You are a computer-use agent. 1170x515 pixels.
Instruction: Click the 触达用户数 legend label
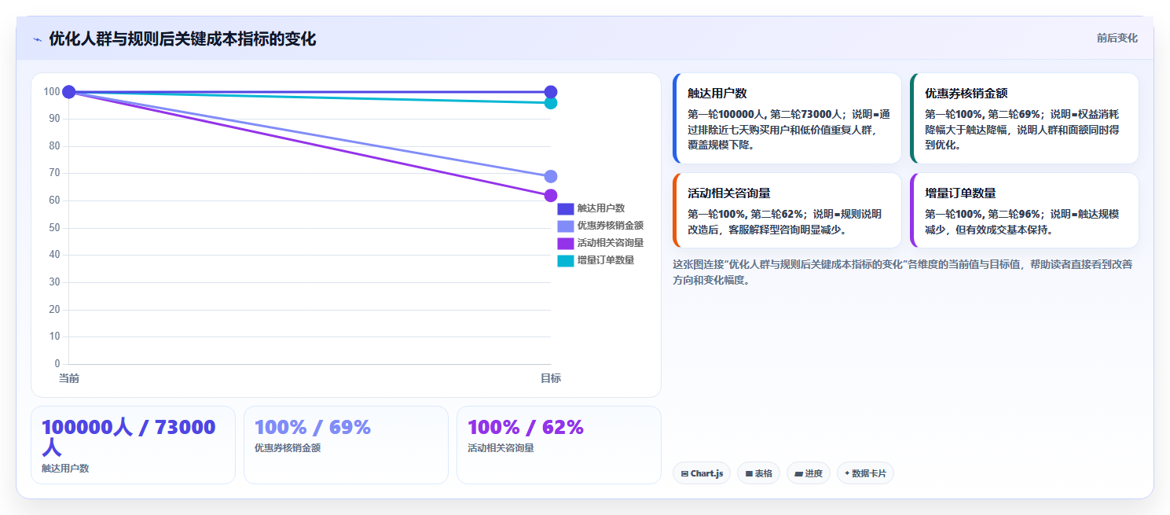point(601,208)
